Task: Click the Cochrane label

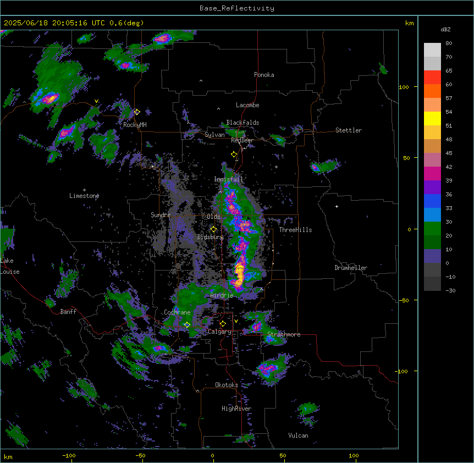Action: 177,312
